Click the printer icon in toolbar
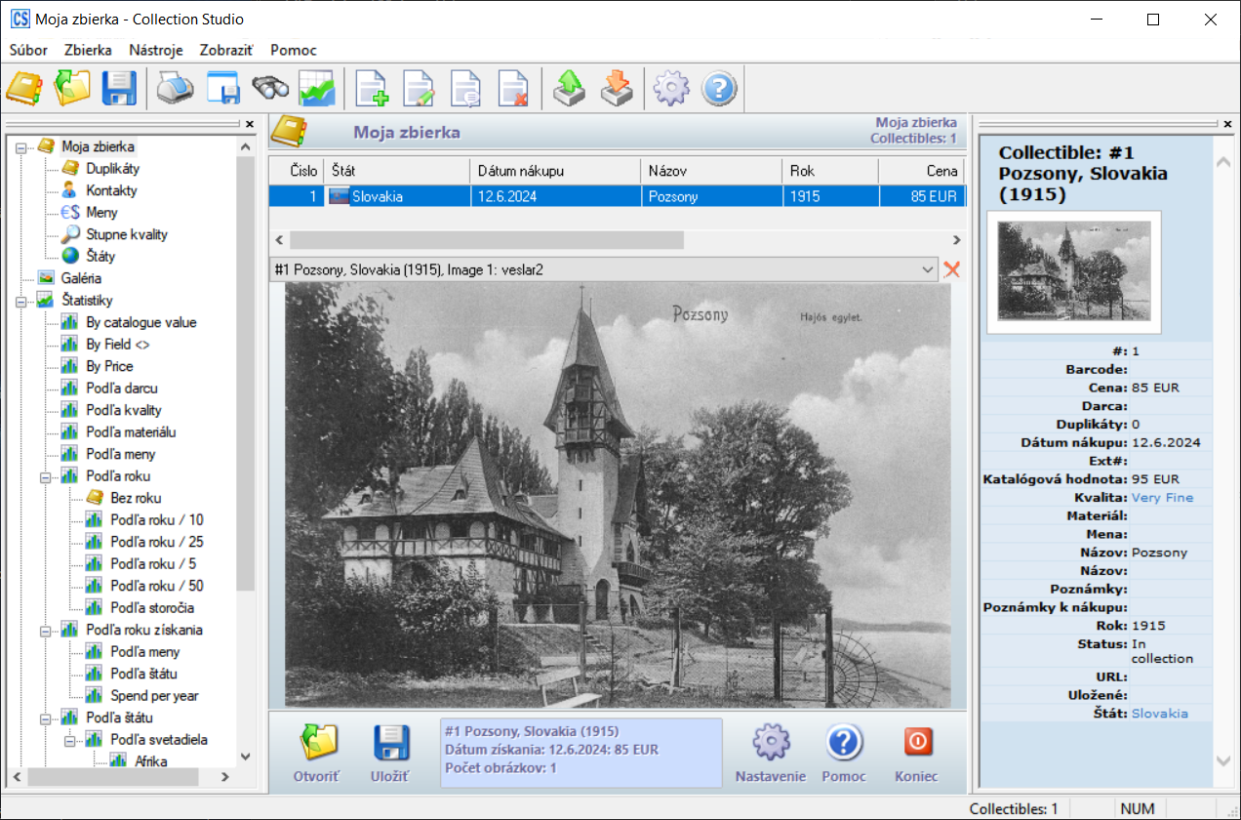The height and width of the screenshot is (820, 1241). click(x=175, y=90)
